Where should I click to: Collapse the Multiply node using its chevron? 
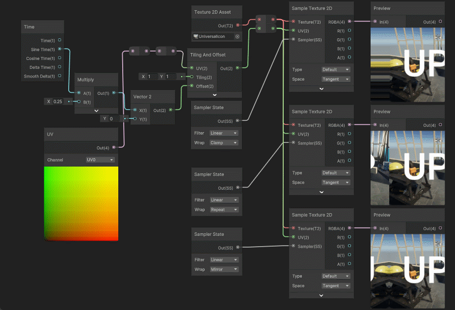(96, 111)
